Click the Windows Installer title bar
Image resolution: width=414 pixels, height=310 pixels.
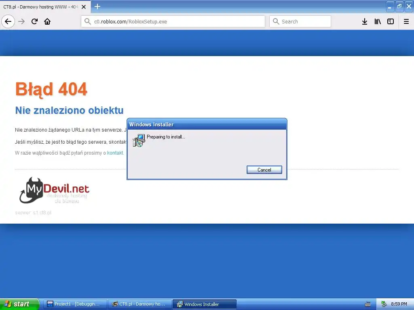click(207, 124)
